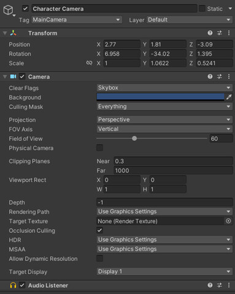Click the Viewport Rect H field
The width and height of the screenshot is (235, 294).
tap(168, 189)
